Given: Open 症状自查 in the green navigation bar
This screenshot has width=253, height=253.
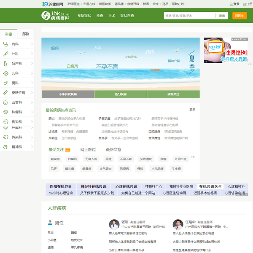Looking at the screenshot, I should coord(127,16).
